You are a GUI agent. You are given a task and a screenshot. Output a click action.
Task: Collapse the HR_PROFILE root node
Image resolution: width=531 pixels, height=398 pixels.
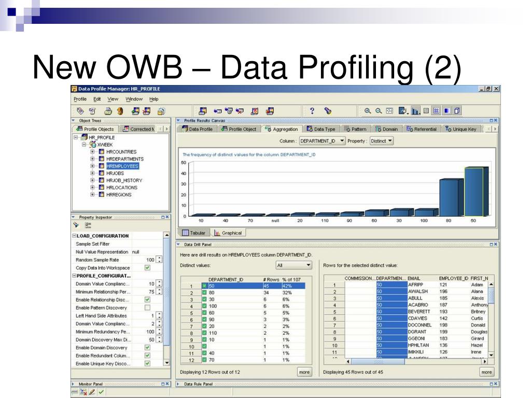76,137
